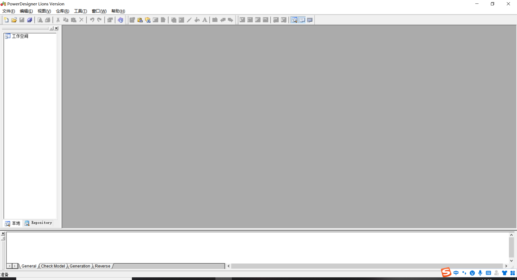This screenshot has width=517, height=280.
Task: Open the 视图(V) menu
Action: click(x=44, y=11)
